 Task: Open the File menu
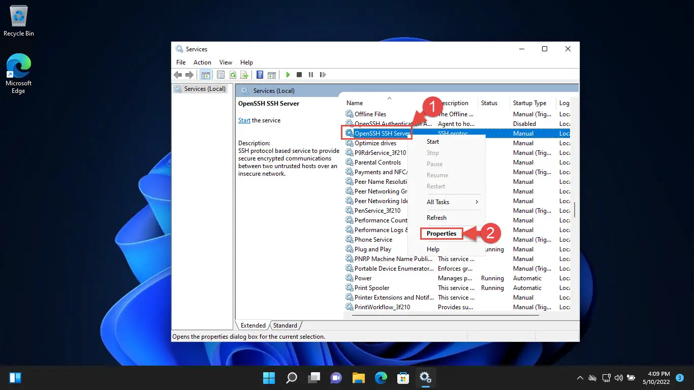[x=181, y=62]
